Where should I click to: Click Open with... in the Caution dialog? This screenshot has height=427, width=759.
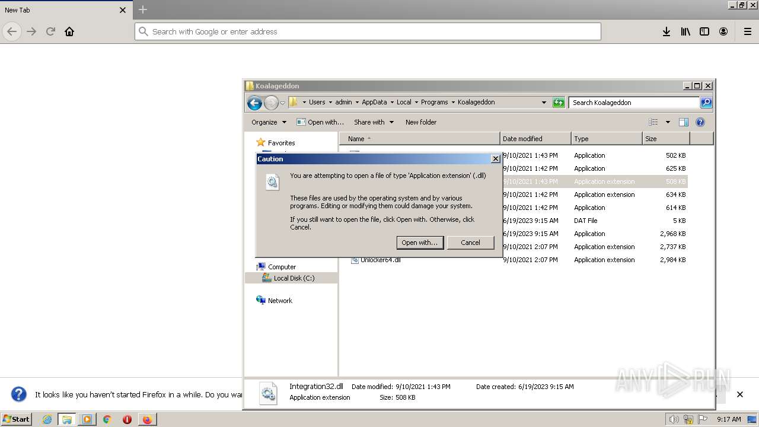tap(420, 243)
